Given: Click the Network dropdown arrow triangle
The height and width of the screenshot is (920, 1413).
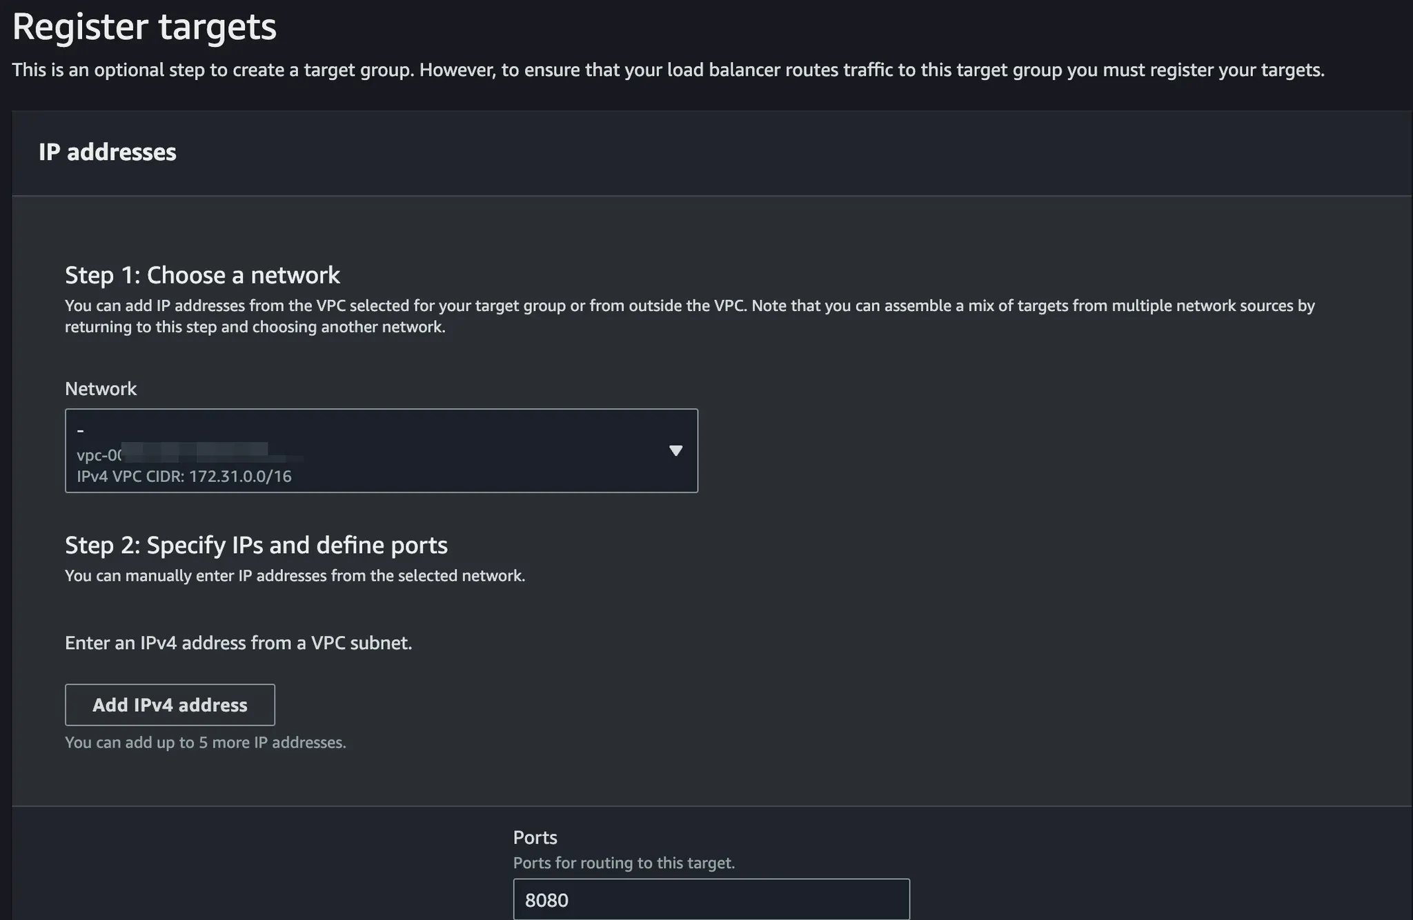Looking at the screenshot, I should tap(675, 450).
